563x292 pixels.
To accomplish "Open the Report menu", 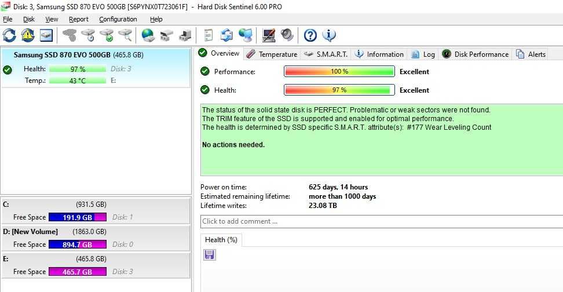I will 79,19.
